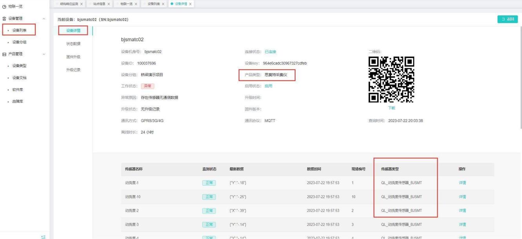Viewport: 522px width, 239px height.
Task: Open the 状态数据 side tab
Action: pos(73,43)
